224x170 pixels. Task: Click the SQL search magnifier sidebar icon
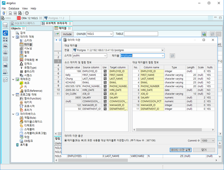pos(5,72)
